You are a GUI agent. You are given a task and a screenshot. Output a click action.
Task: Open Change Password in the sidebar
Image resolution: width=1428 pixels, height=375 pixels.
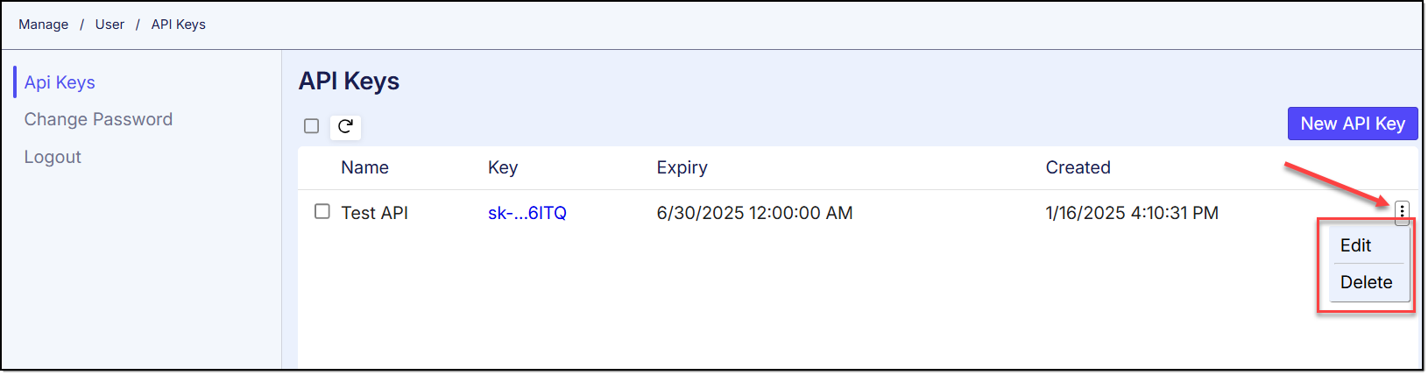click(x=98, y=119)
